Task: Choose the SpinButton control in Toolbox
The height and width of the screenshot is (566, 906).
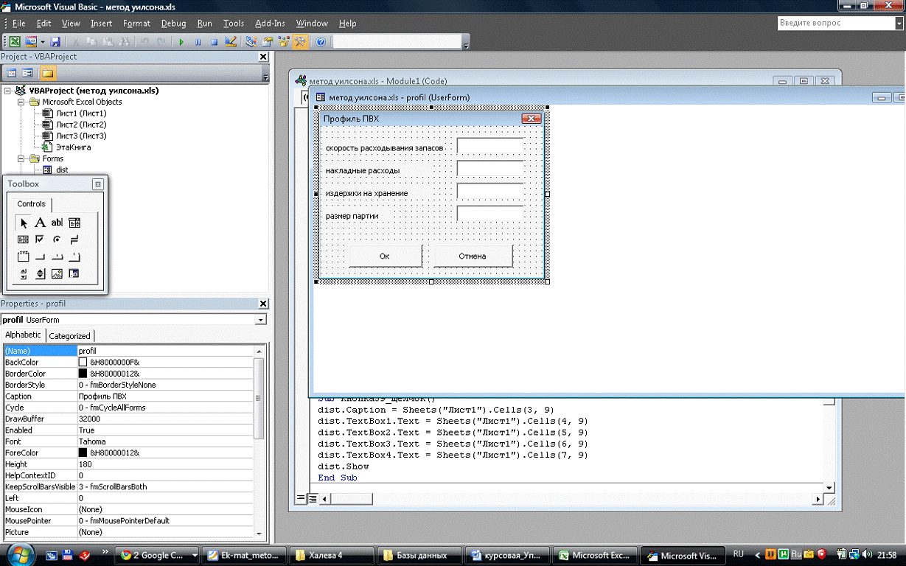Action: point(41,274)
